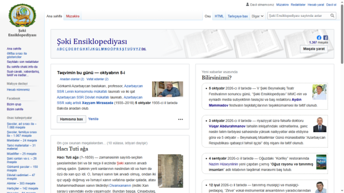This screenshot has width=344, height=193.
Task: Click the Hacı Tuti ağa tombstone thumbnail
Action: [170, 171]
